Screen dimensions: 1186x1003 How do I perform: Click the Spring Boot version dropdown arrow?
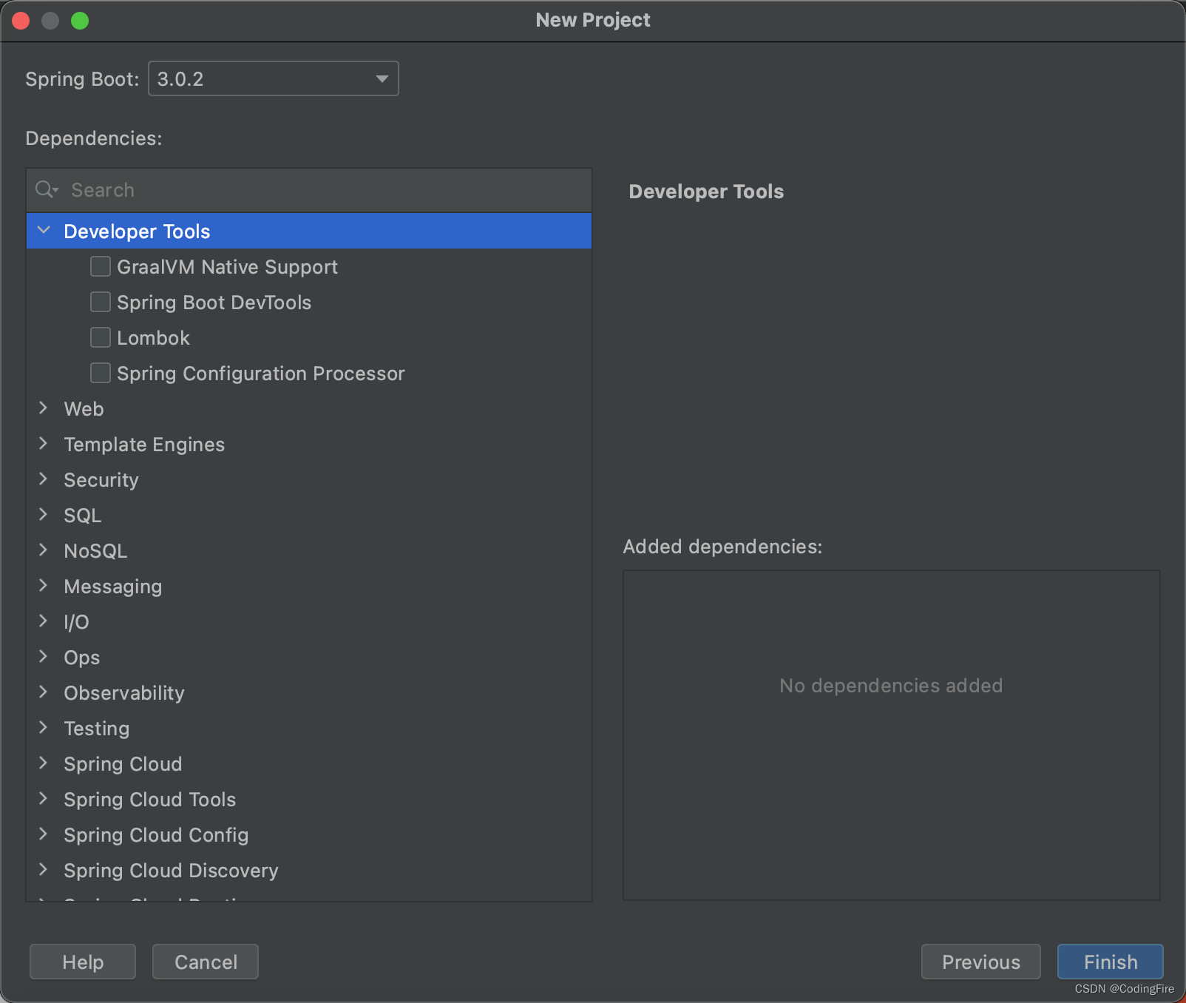click(x=382, y=78)
